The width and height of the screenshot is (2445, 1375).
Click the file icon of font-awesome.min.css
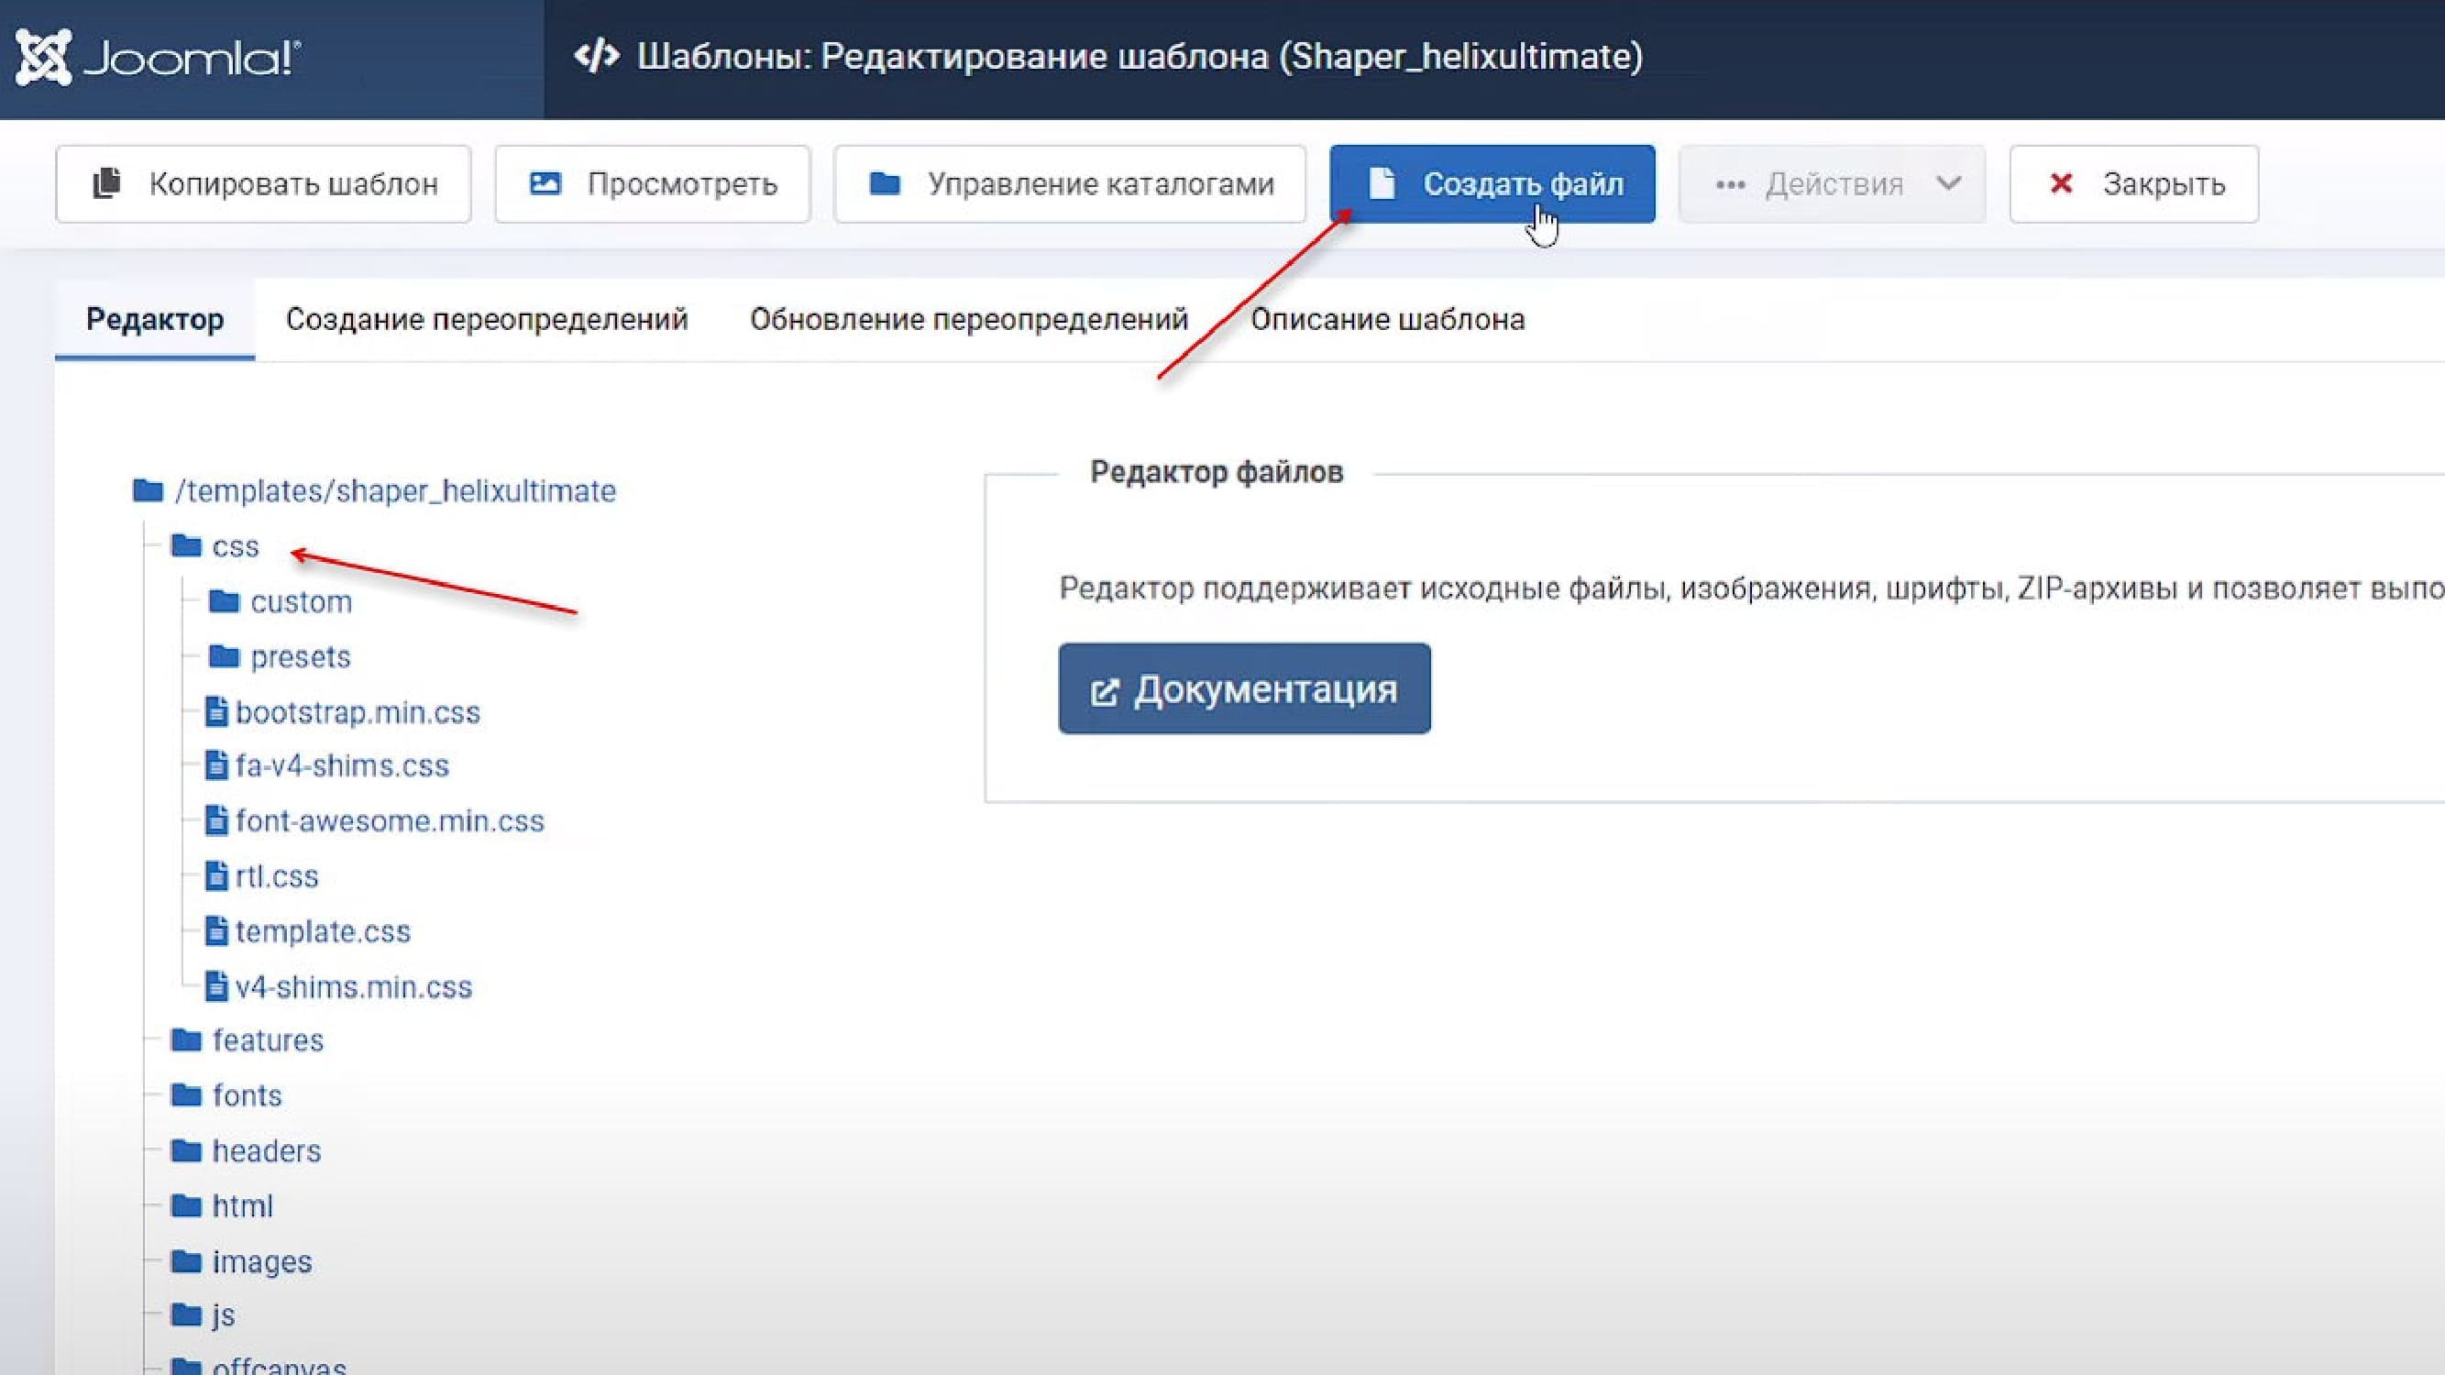coord(216,819)
